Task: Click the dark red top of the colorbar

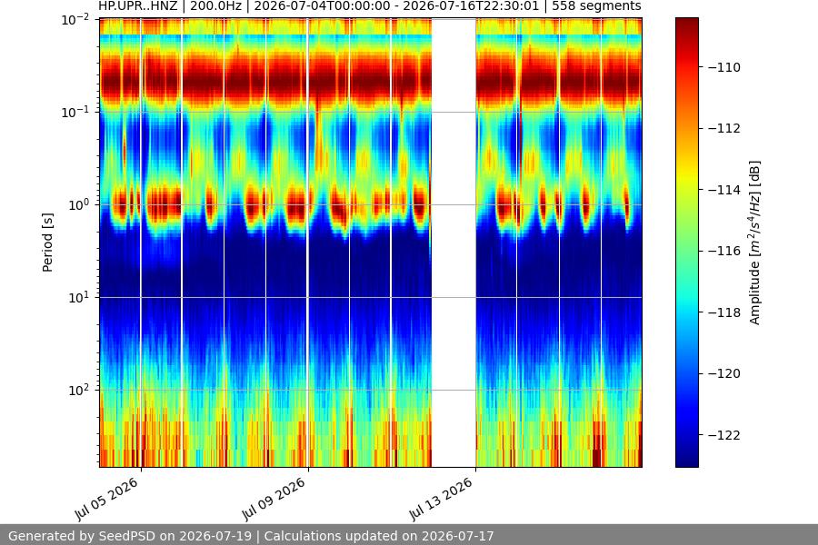Action: (x=686, y=24)
